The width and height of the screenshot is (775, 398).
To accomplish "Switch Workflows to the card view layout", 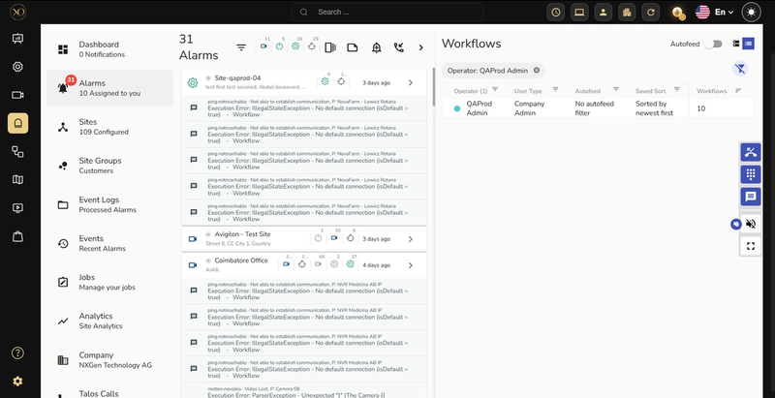I will (x=735, y=44).
